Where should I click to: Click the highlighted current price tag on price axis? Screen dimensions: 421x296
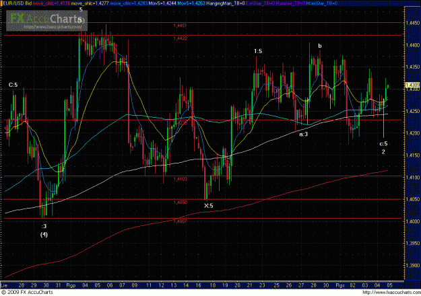click(x=412, y=85)
